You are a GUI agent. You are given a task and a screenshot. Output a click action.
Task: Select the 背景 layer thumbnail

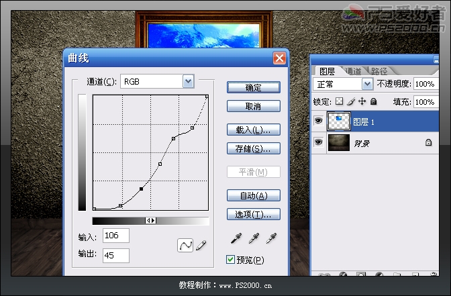pyautogui.click(x=339, y=142)
